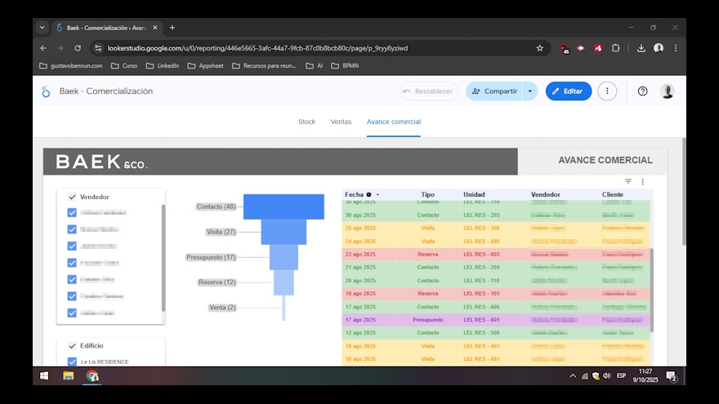
Task: Click the Looker Studio logo icon
Action: [46, 91]
